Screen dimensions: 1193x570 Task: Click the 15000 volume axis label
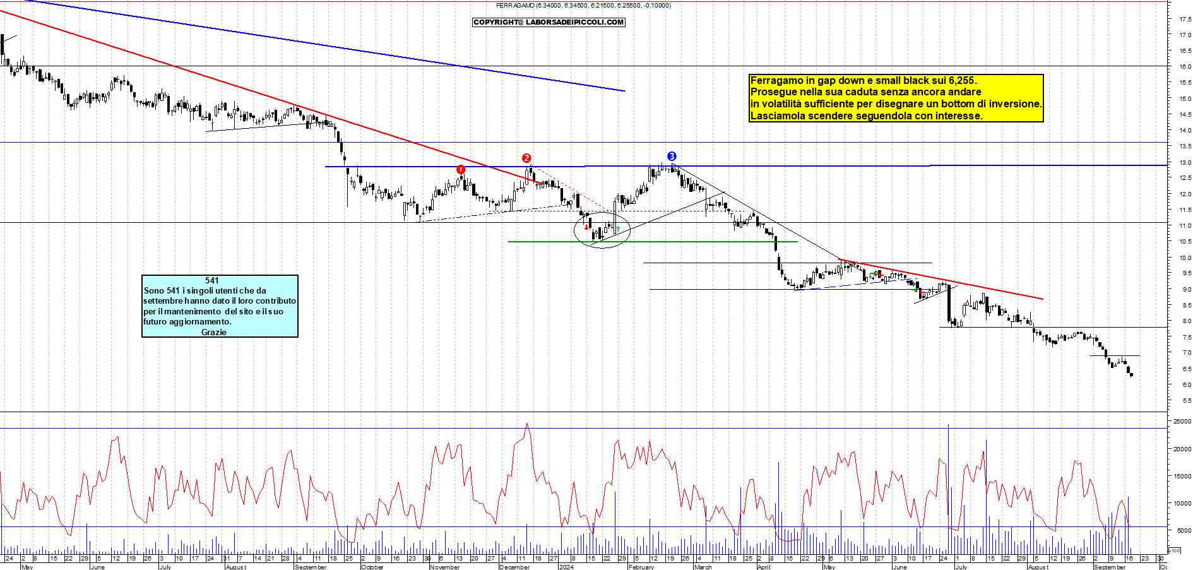(1182, 477)
